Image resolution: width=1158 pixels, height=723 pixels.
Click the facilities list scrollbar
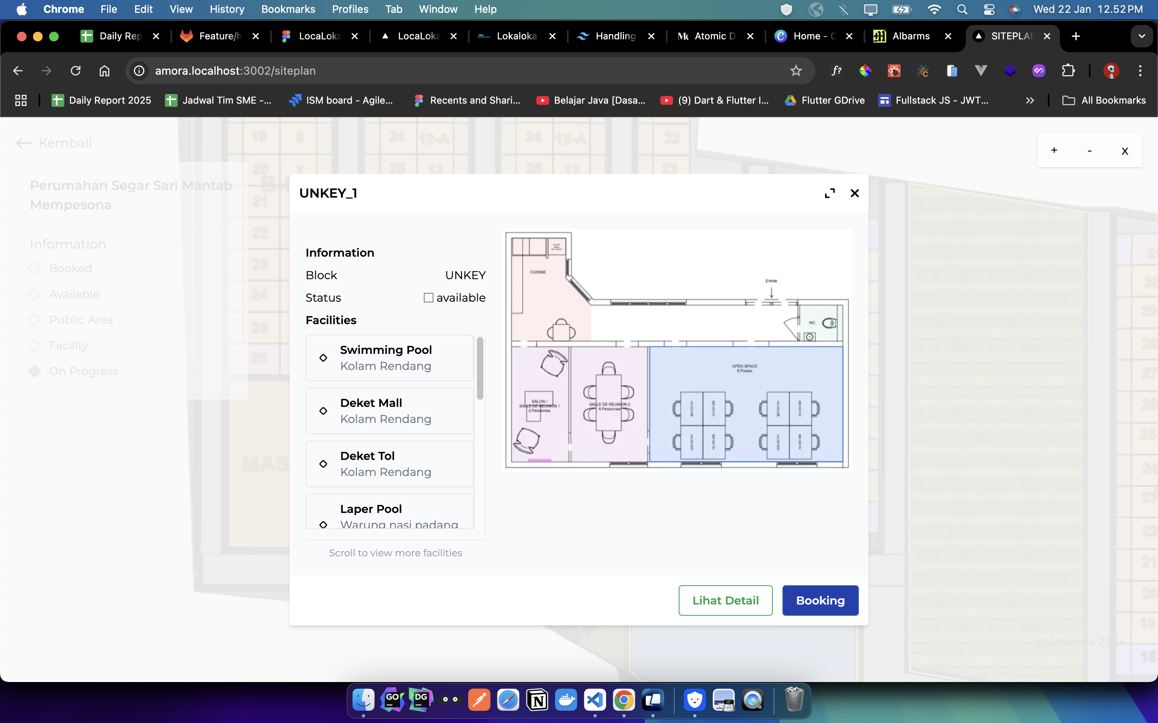pyautogui.click(x=480, y=368)
